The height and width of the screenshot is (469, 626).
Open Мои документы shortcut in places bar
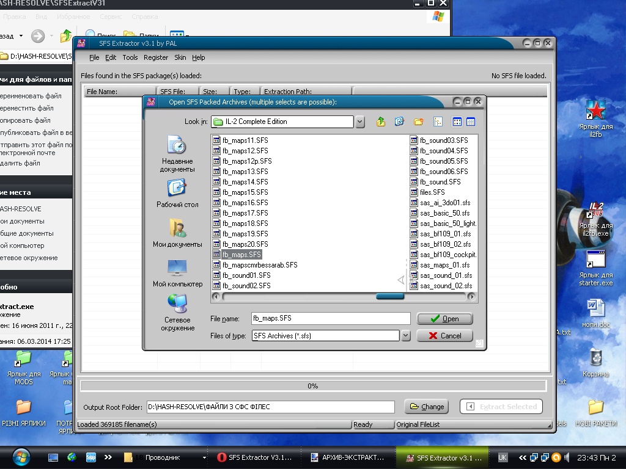177,233
